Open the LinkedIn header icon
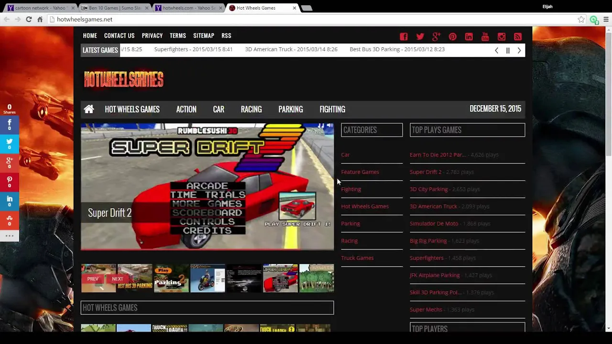This screenshot has width=612, height=344. pos(469,37)
